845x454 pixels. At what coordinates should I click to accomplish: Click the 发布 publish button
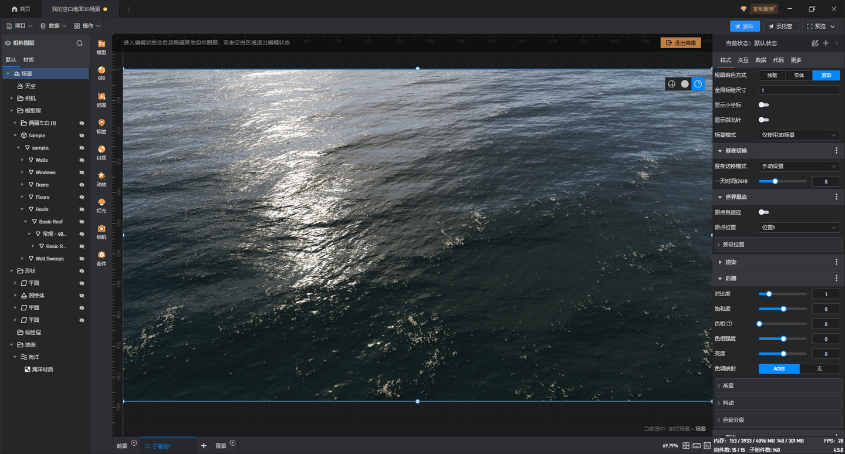tap(745, 26)
